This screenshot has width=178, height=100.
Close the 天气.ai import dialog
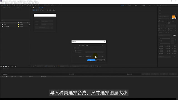click(105, 42)
